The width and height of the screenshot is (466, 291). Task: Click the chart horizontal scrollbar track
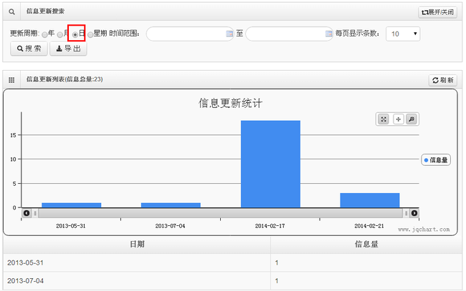click(221, 213)
